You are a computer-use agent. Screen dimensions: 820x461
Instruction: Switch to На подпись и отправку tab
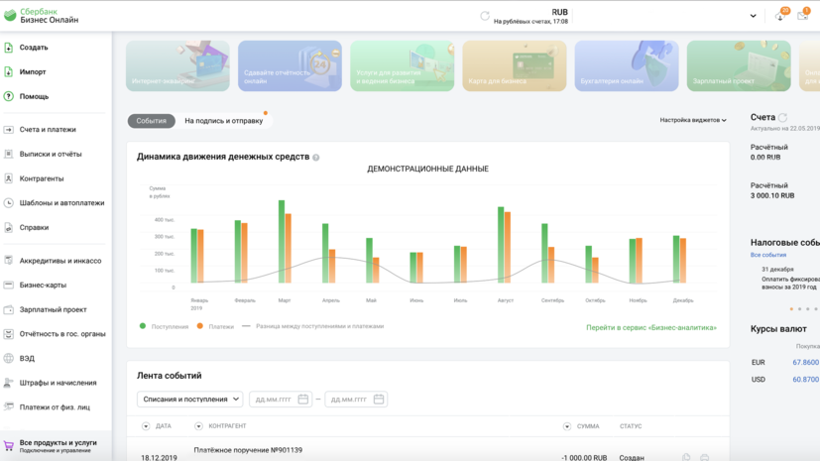click(224, 121)
